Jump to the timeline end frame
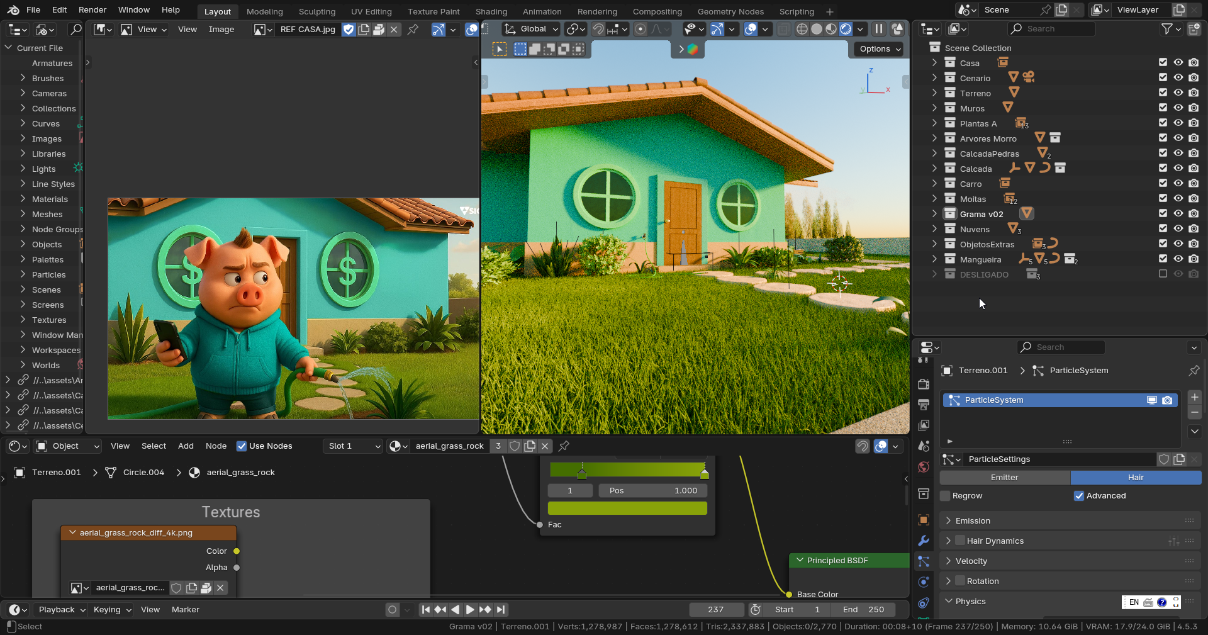The image size is (1208, 635). pyautogui.click(x=500, y=609)
